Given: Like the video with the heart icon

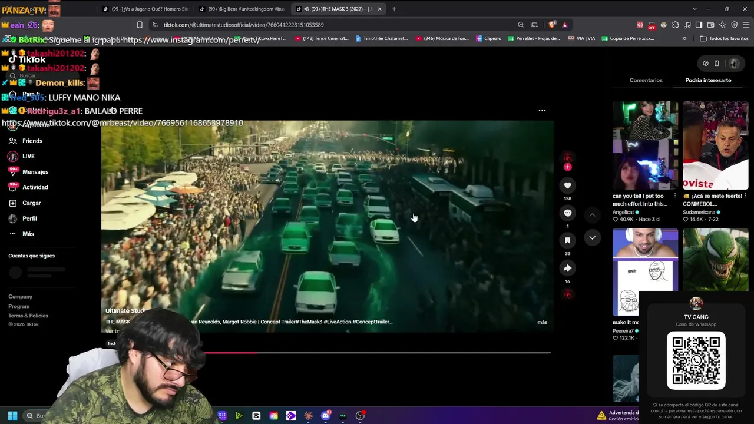Looking at the screenshot, I should pyautogui.click(x=567, y=185).
